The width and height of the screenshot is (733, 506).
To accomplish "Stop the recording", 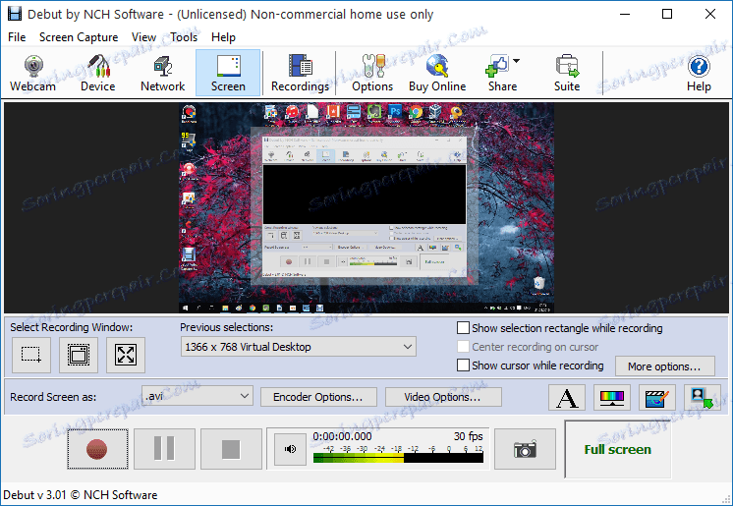I will pos(231,449).
